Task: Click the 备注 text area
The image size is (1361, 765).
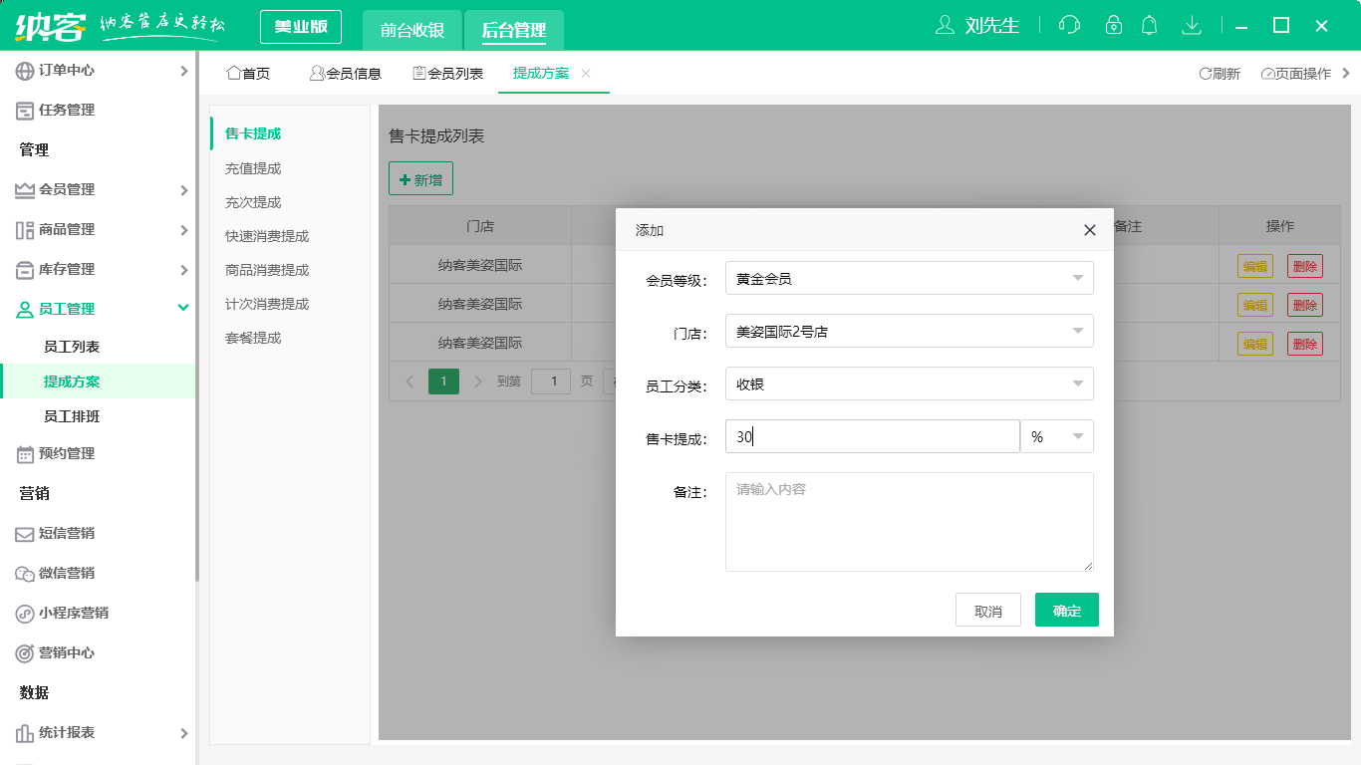Action: [x=909, y=522]
